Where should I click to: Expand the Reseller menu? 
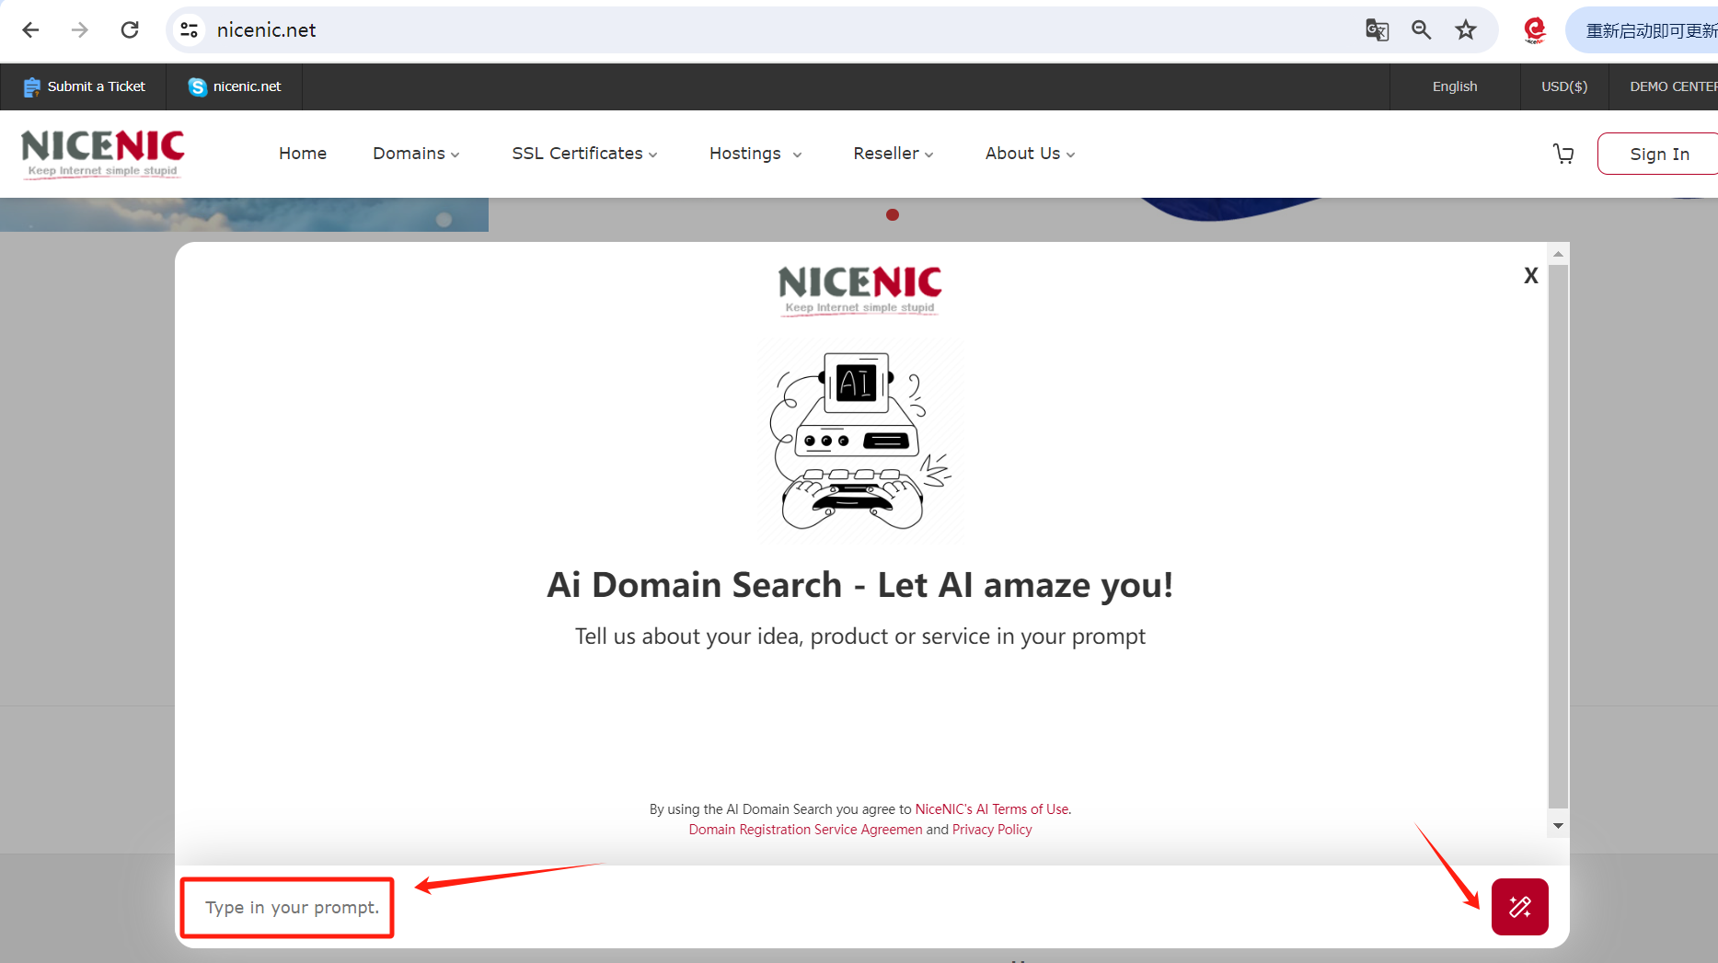(x=893, y=154)
